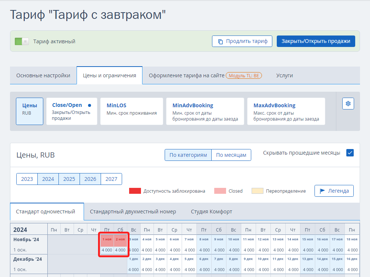Select the MinLOS restriction tile
370x277 pixels.
131,111
